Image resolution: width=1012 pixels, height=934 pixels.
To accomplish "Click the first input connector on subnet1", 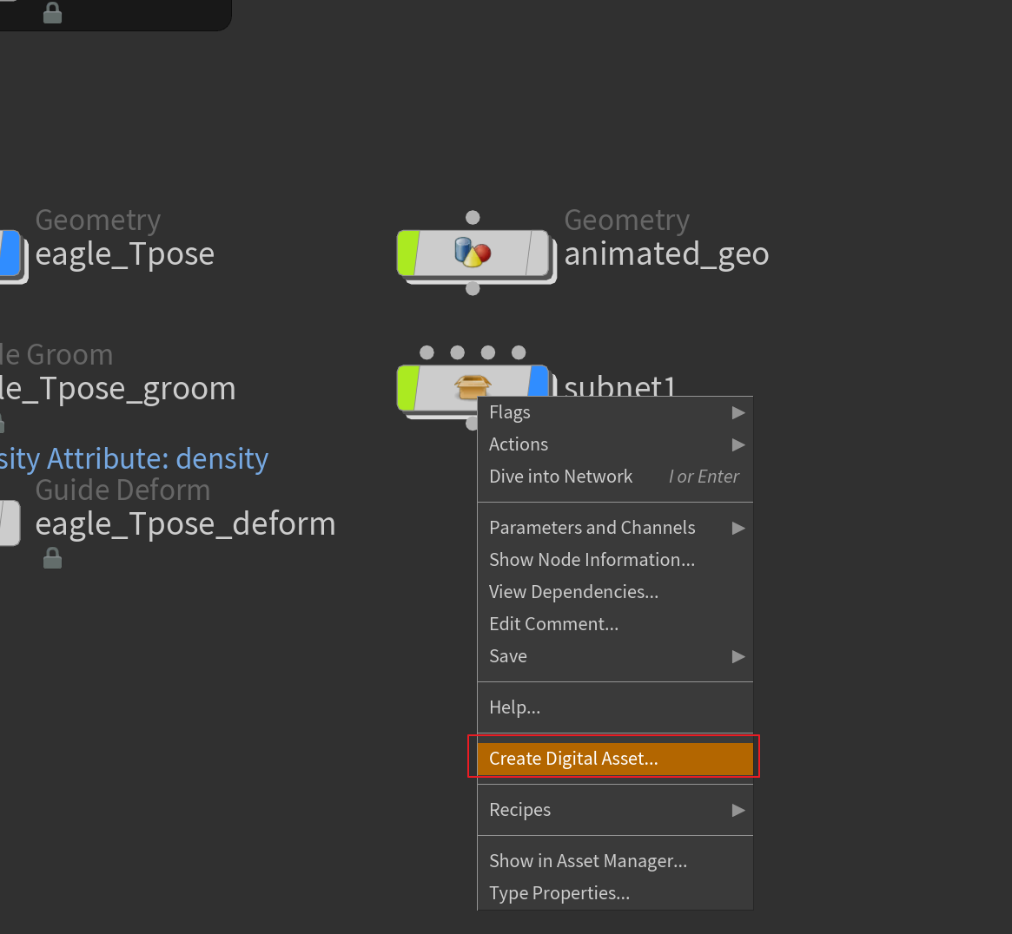I will click(x=427, y=352).
